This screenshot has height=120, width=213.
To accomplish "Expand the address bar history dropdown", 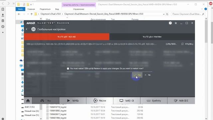I will coord(164,14).
